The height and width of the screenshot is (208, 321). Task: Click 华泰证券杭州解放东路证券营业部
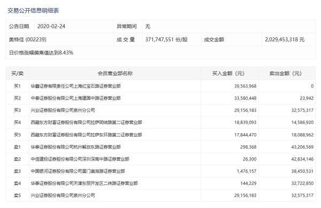click(x=76, y=147)
